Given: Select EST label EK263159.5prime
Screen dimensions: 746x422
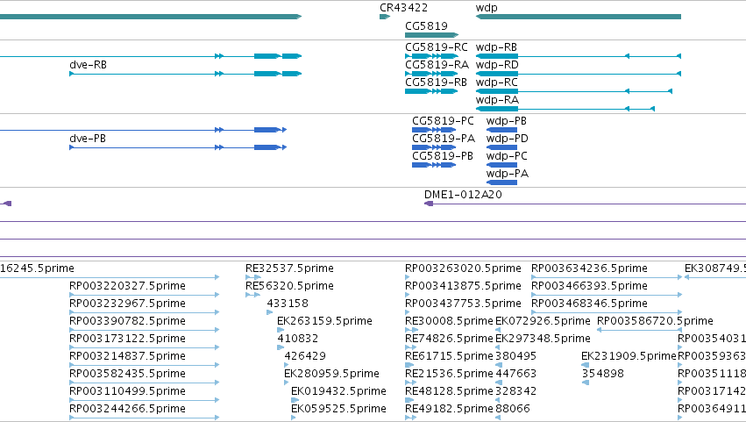Looking at the screenshot, I should click(324, 321).
